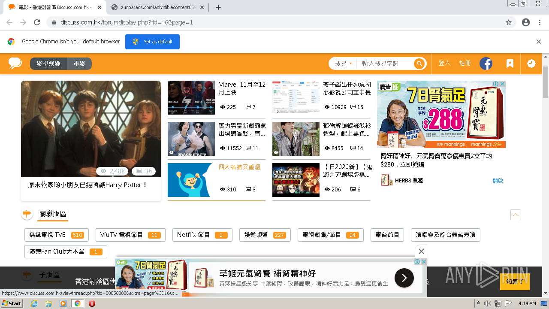Bookmark this page with the star icon
Image resolution: width=549 pixels, height=309 pixels.
point(509,22)
